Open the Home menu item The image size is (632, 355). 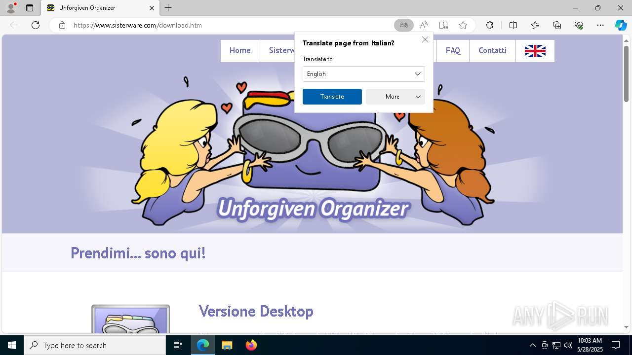[x=240, y=51]
